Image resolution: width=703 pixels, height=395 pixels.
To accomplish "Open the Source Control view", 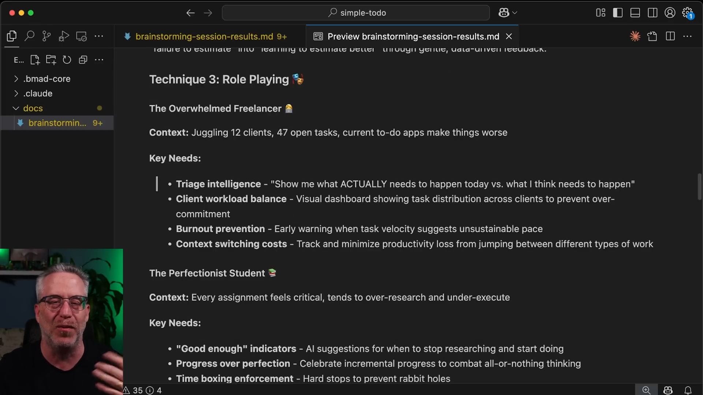I will 47,36.
